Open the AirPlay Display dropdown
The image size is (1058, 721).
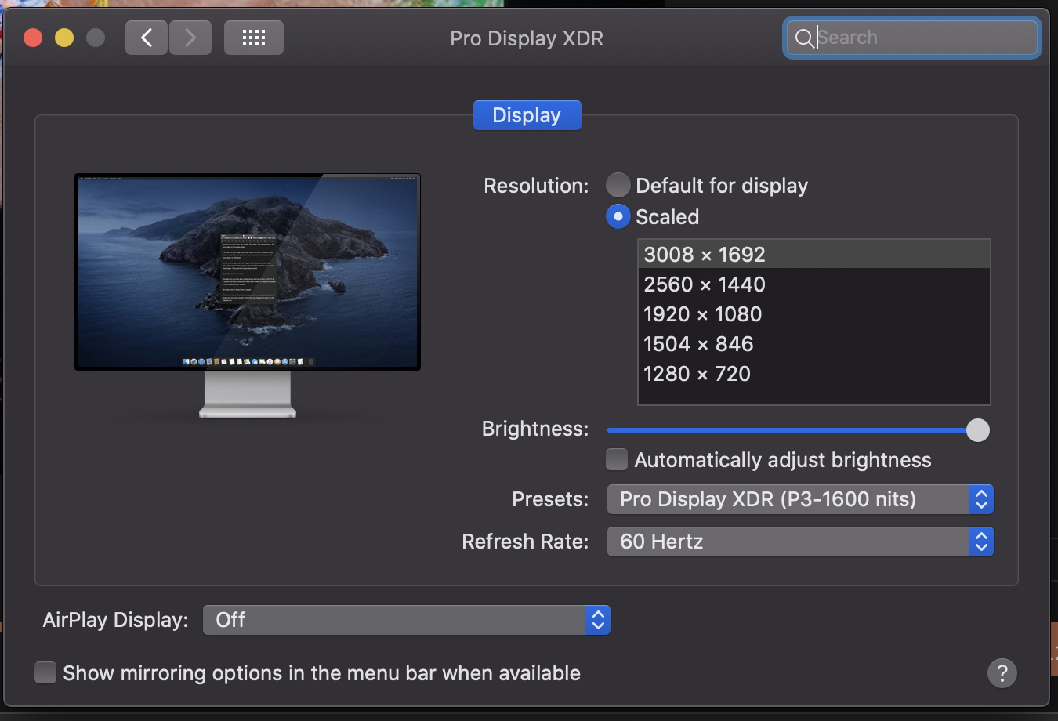pyautogui.click(x=406, y=620)
